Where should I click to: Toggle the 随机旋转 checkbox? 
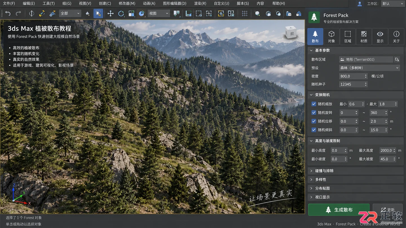click(x=314, y=113)
